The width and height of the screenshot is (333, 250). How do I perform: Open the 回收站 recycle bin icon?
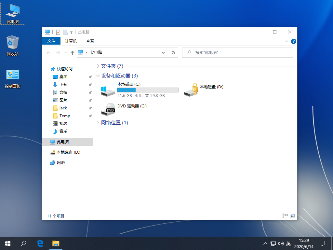tap(13, 46)
